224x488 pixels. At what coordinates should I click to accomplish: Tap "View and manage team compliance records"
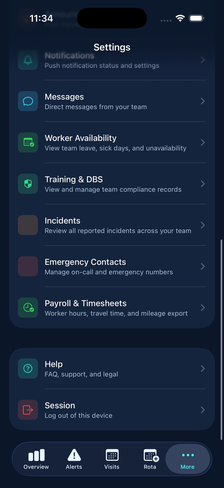pos(113,189)
